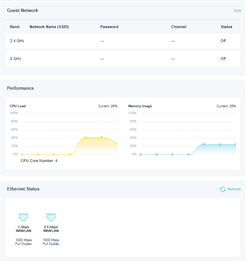Screen dimensions: 246x261
Task: Click the Password column header
Action: (x=109, y=27)
